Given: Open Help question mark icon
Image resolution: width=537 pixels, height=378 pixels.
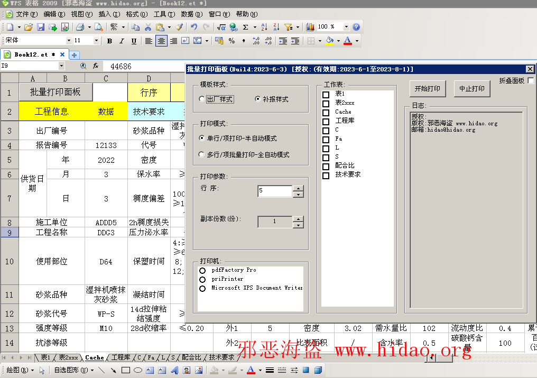Looking at the screenshot, I should (356, 27).
